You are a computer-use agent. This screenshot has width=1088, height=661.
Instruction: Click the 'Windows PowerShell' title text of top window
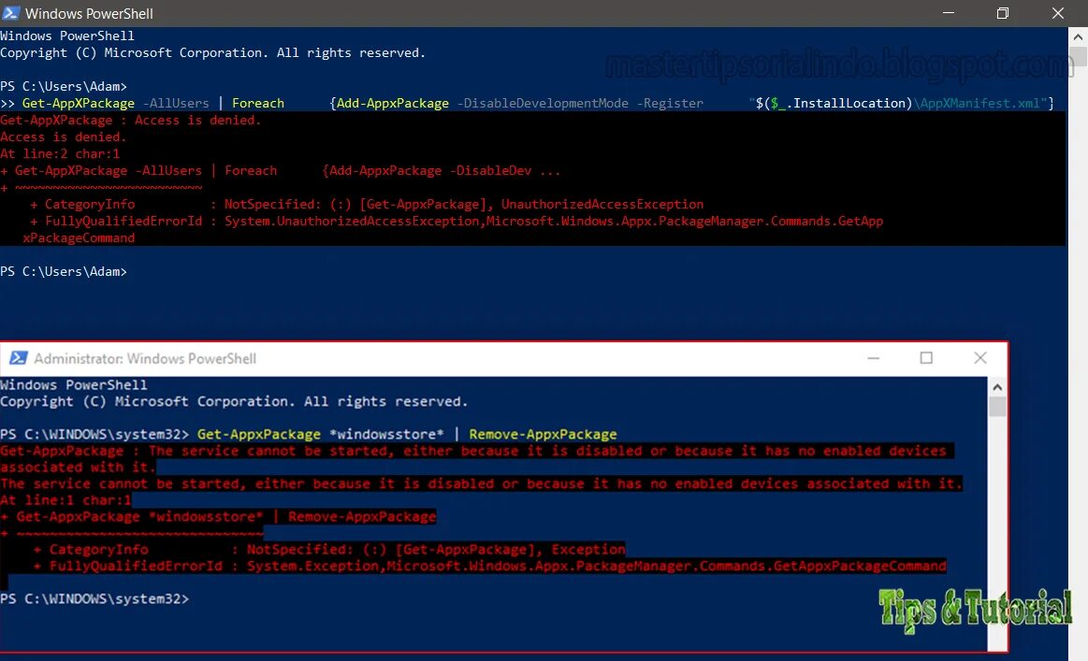click(x=89, y=13)
